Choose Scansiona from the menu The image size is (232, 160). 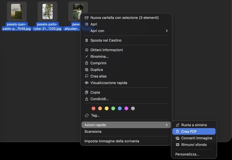pos(126,131)
